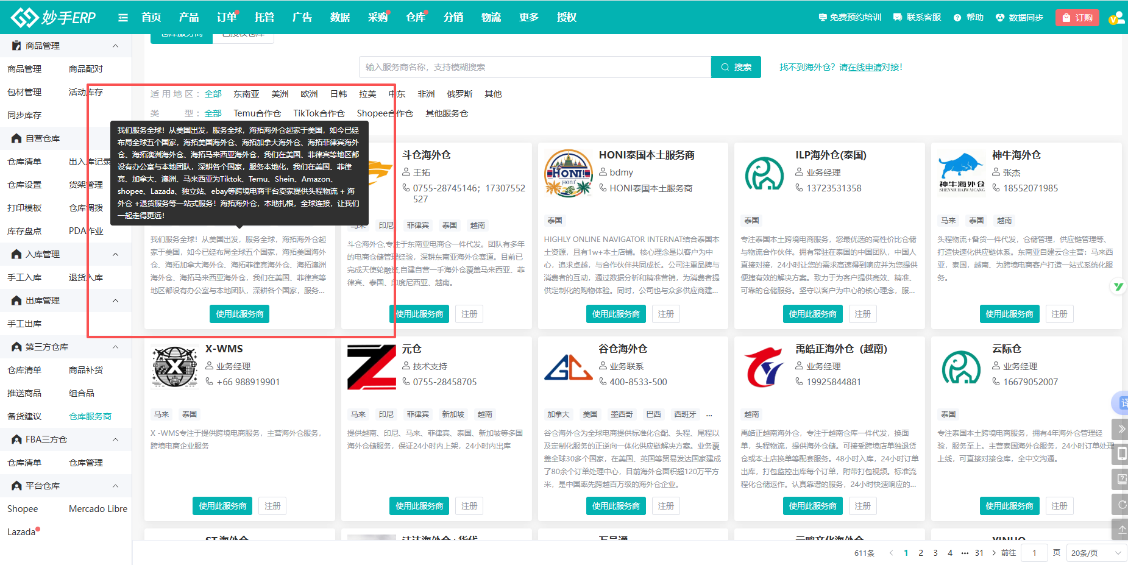Open the 物流 top menu

tap(491, 18)
